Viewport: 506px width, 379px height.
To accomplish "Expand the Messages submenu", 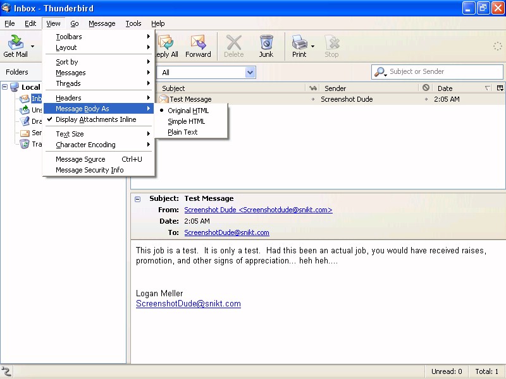I will [x=99, y=73].
